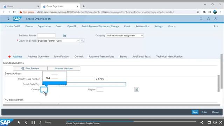Open new browser tab
This screenshot has height=126, width=224.
click(84, 6)
